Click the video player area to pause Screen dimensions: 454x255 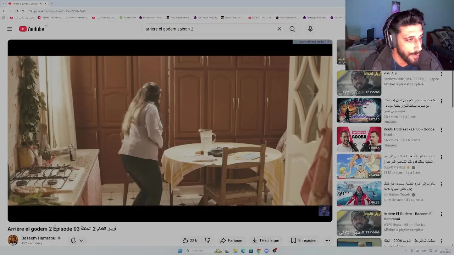(170, 131)
